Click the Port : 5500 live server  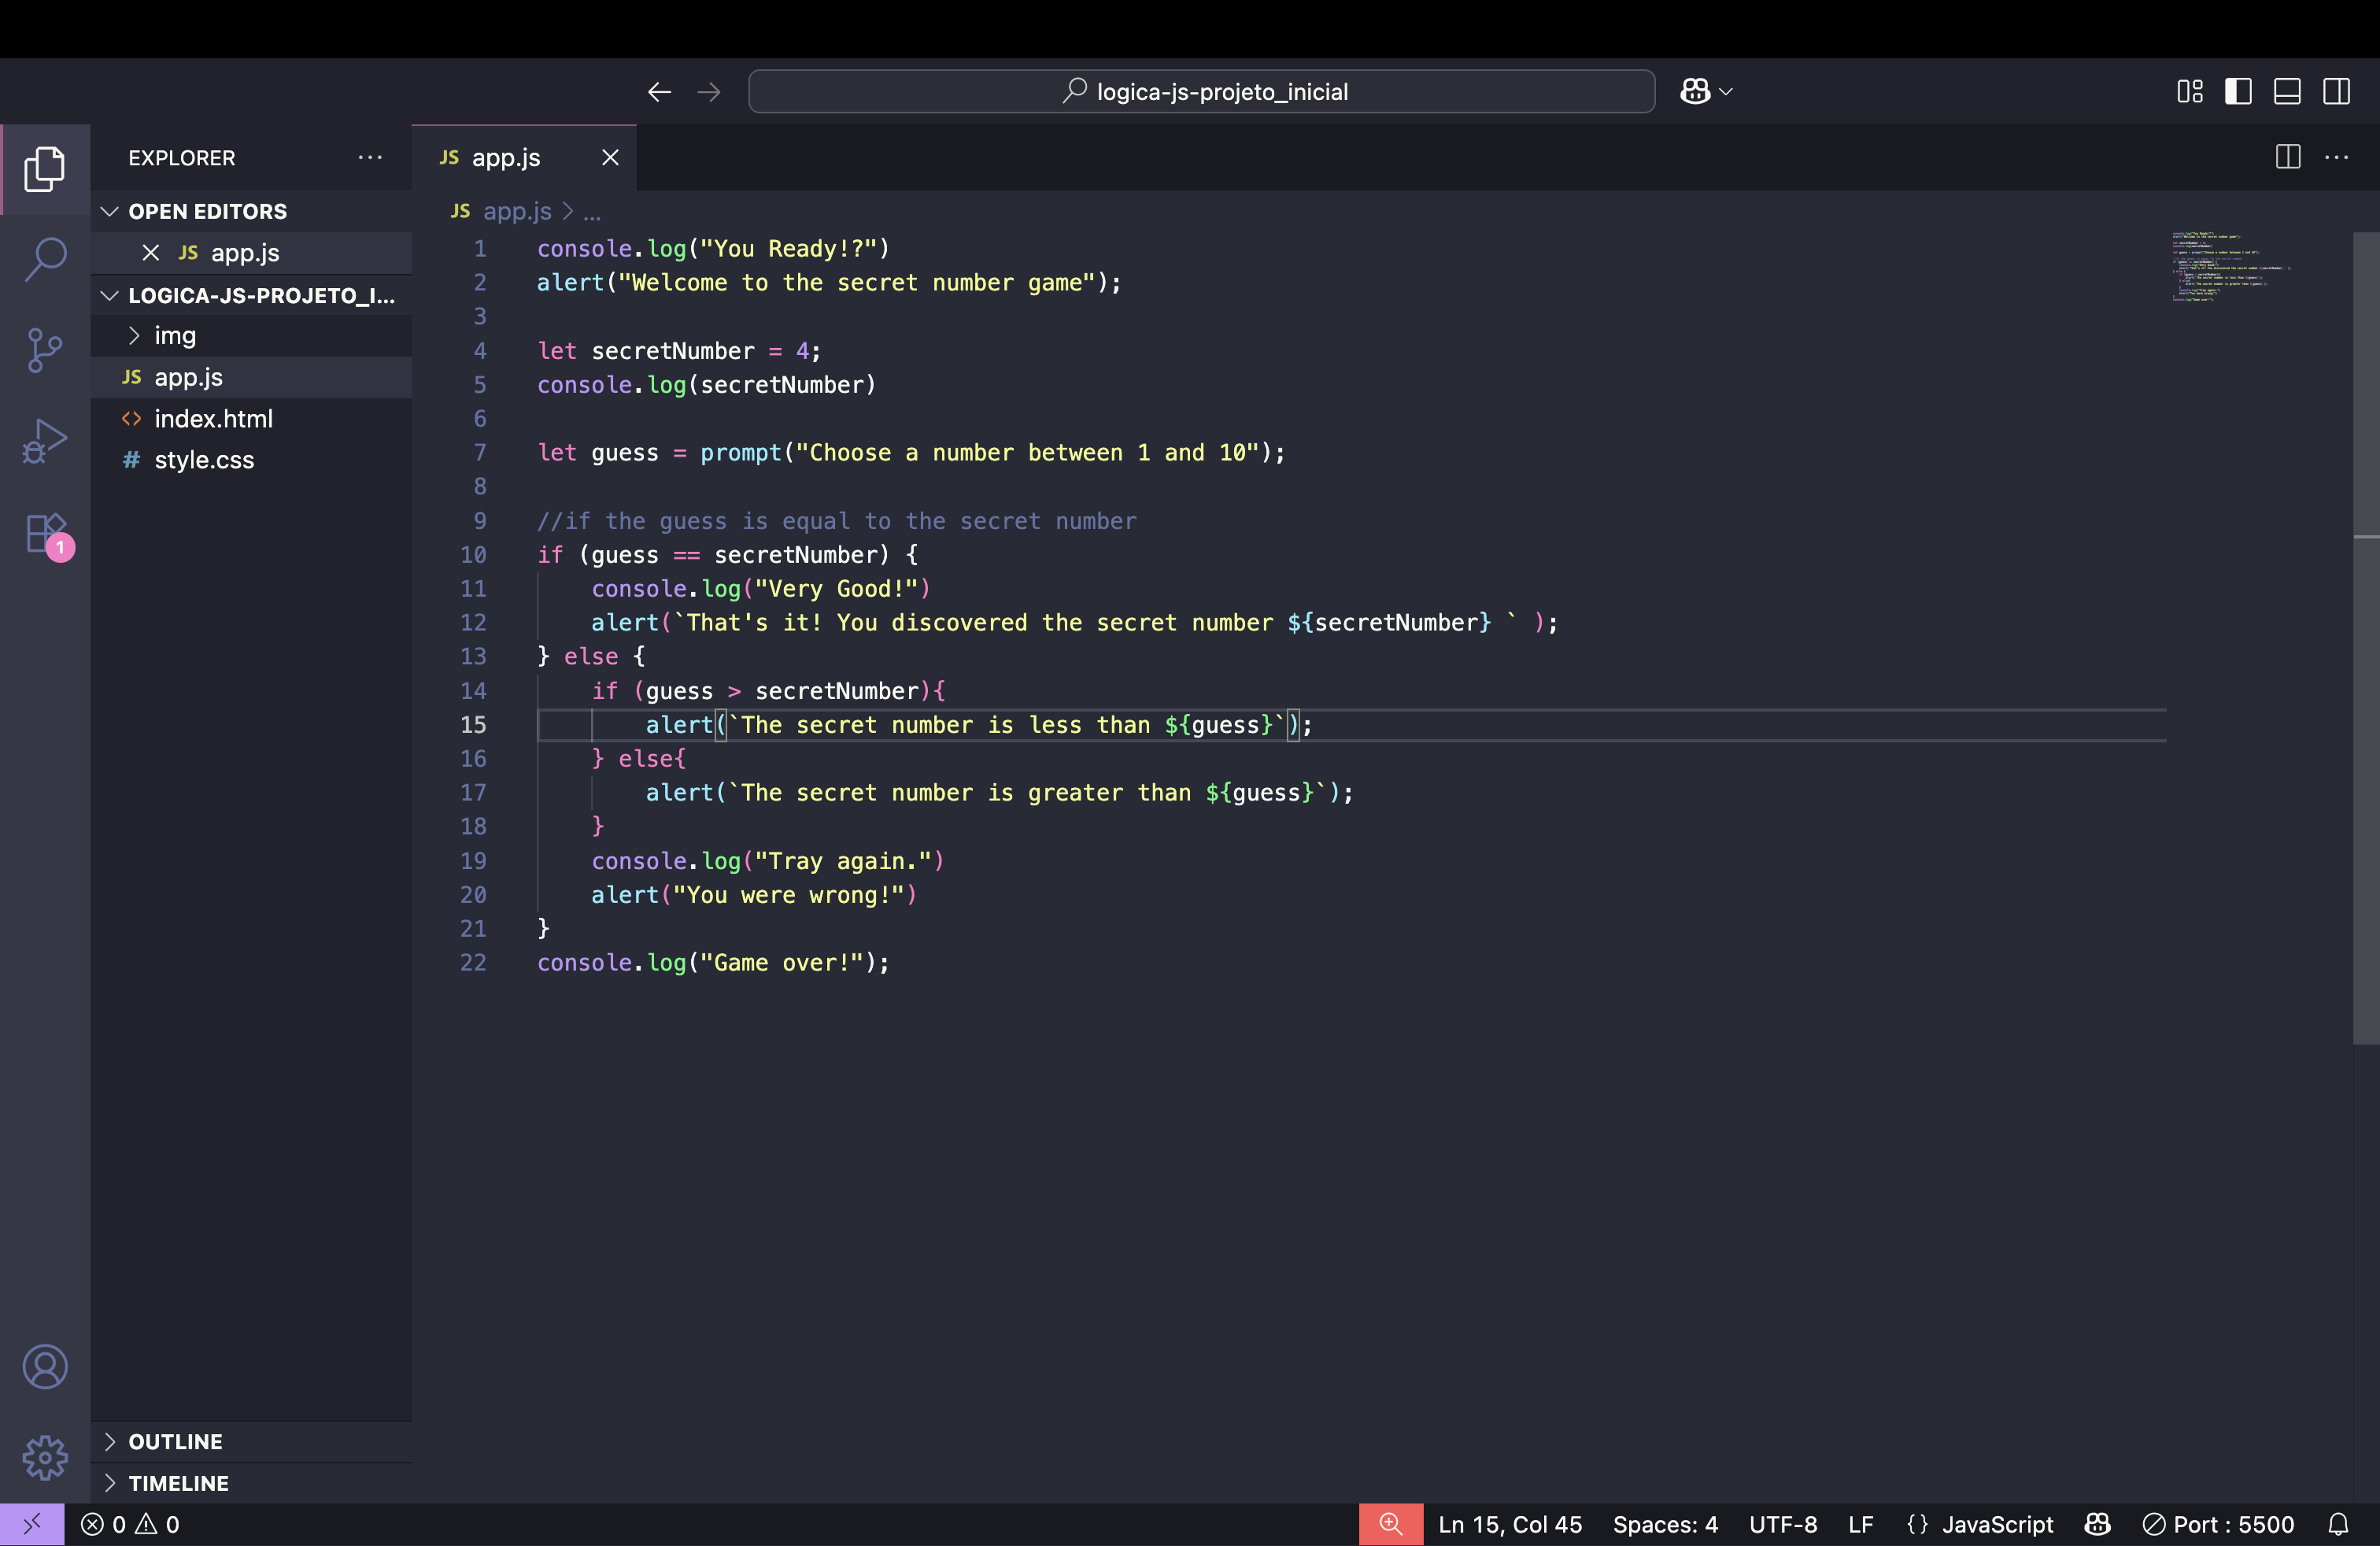tap(2218, 1524)
